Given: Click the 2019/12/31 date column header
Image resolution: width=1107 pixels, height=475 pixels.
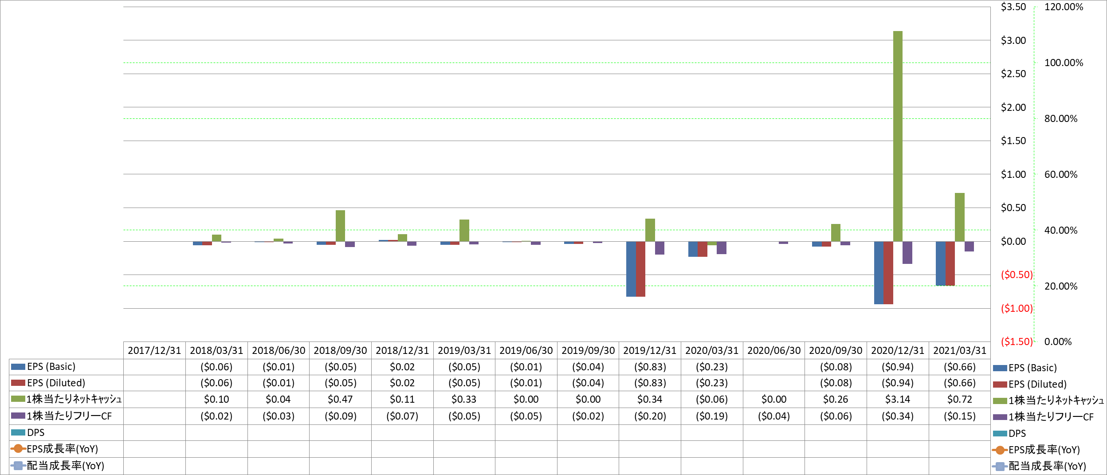Looking at the screenshot, I should [650, 351].
